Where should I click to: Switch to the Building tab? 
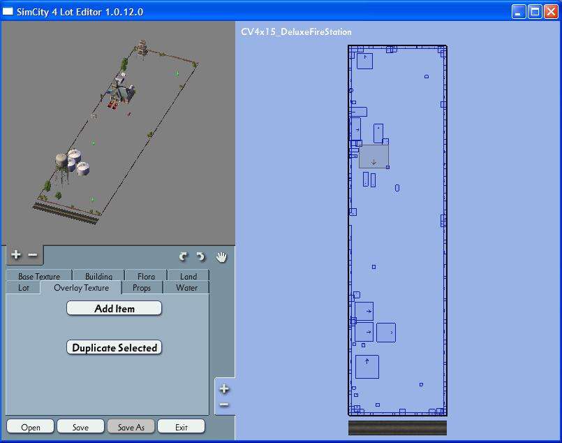(98, 275)
